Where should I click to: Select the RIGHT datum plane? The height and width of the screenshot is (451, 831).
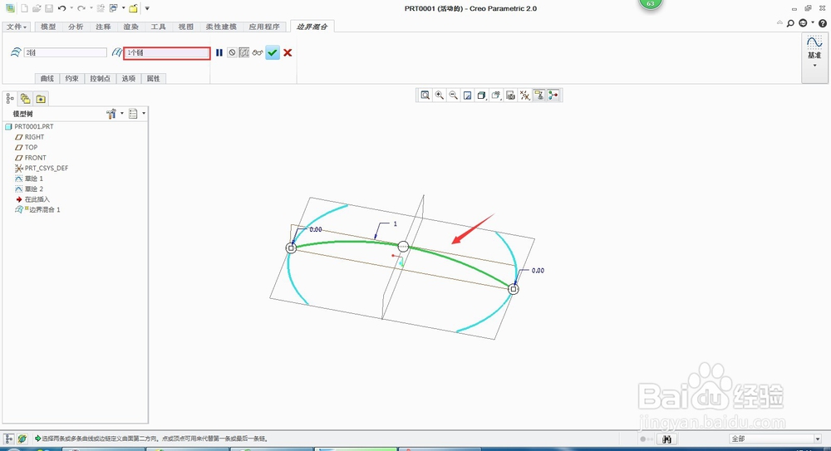(x=34, y=137)
